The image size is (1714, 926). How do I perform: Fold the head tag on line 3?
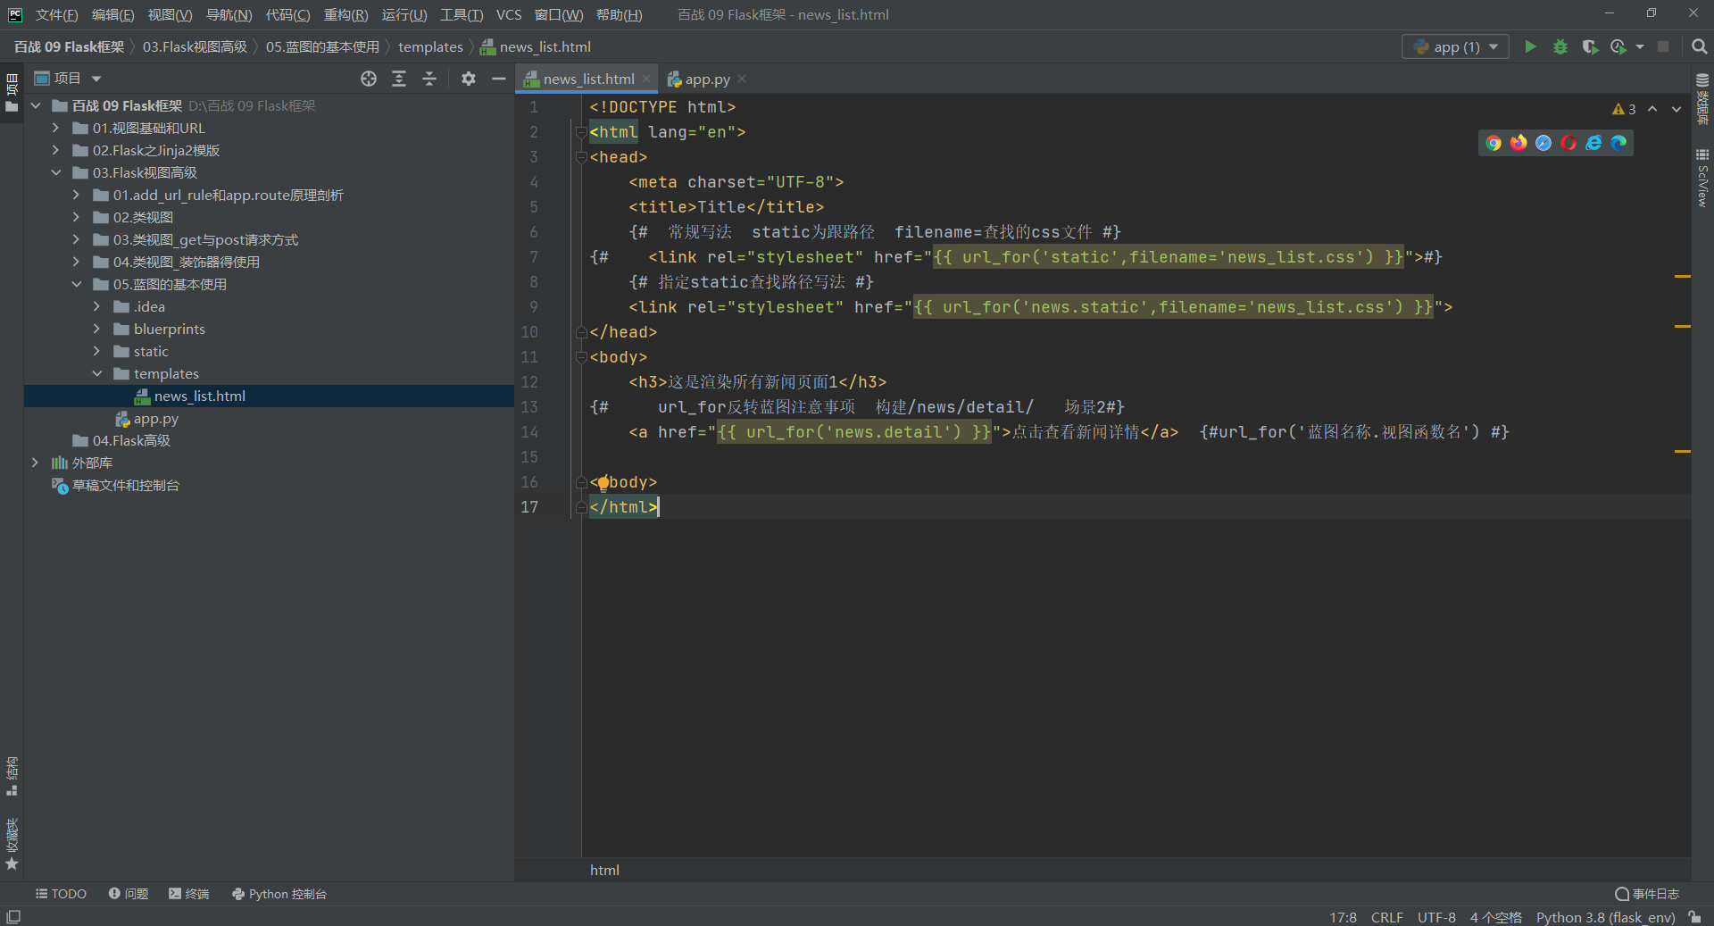click(581, 157)
